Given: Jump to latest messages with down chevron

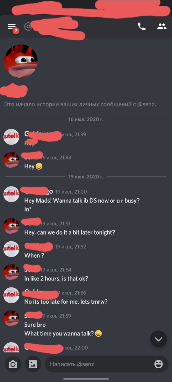Looking at the screenshot, I should (x=159, y=339).
